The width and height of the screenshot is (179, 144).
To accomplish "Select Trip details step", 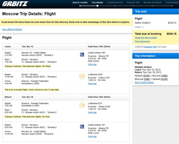I will 97,3.
